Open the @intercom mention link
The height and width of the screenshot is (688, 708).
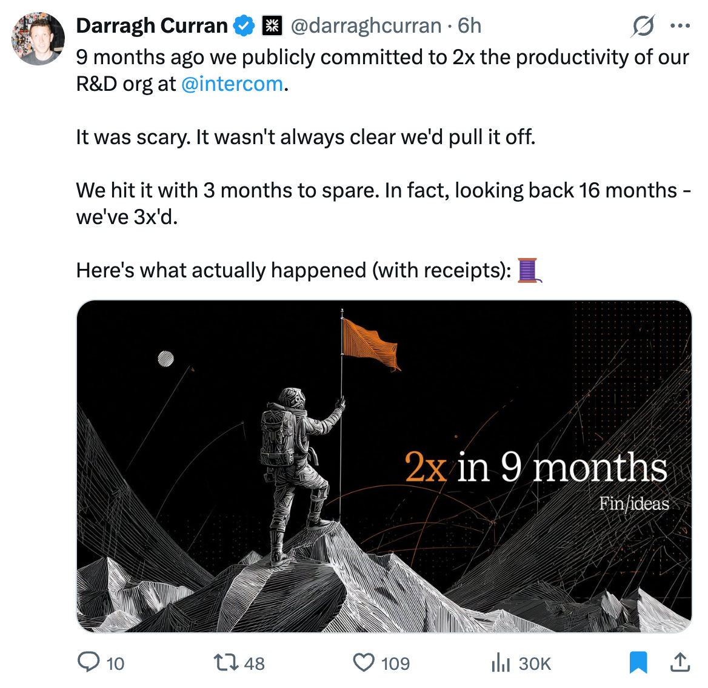pyautogui.click(x=232, y=84)
